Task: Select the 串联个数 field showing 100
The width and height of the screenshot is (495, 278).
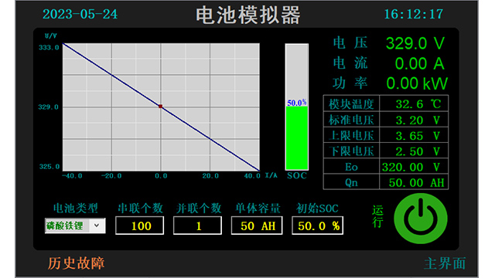Action: 139,225
